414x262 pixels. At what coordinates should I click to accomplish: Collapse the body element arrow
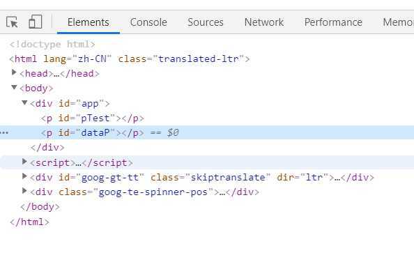14,87
